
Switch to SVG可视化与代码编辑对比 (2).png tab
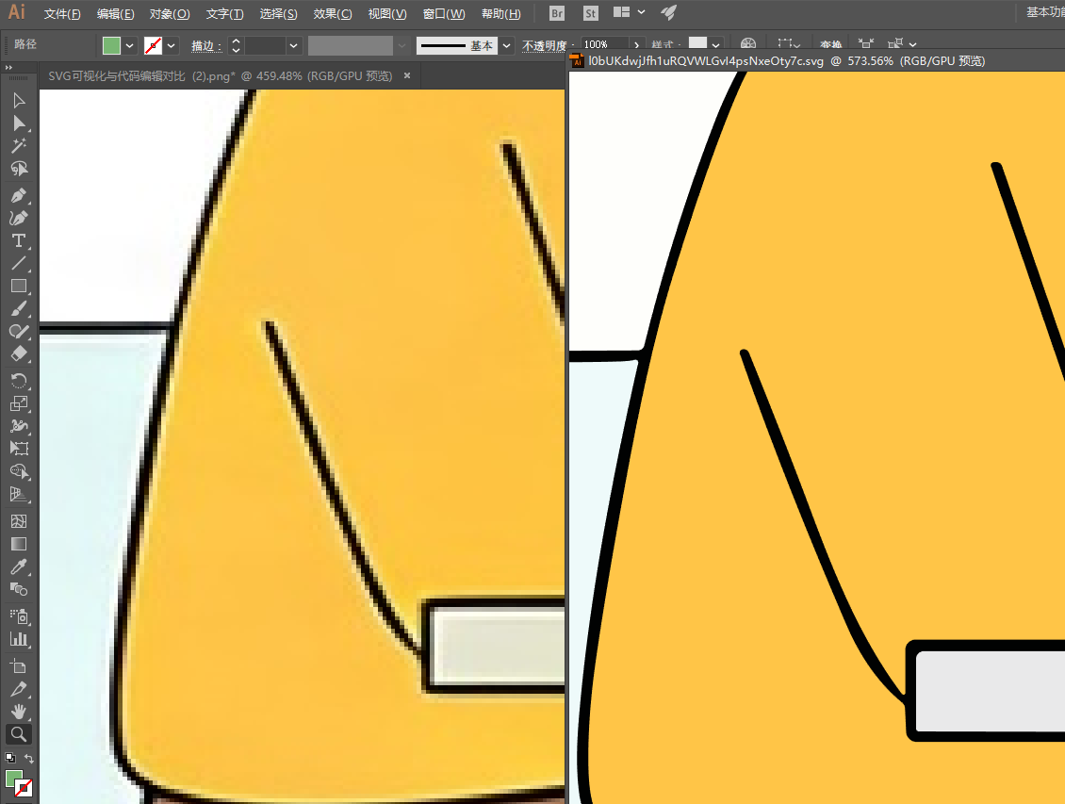[220, 76]
